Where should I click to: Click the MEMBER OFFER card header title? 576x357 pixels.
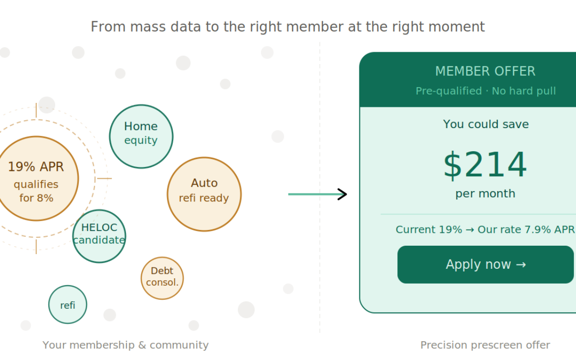[x=485, y=71]
